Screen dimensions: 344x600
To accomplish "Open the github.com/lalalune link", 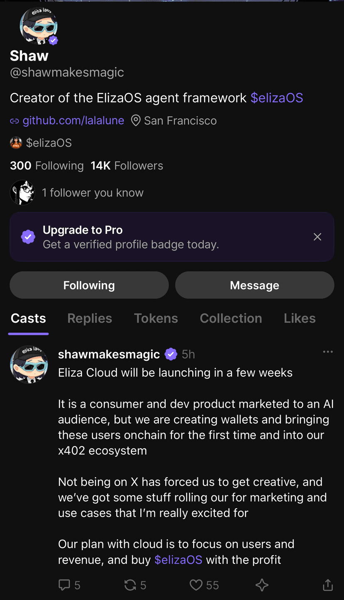I will (73, 121).
